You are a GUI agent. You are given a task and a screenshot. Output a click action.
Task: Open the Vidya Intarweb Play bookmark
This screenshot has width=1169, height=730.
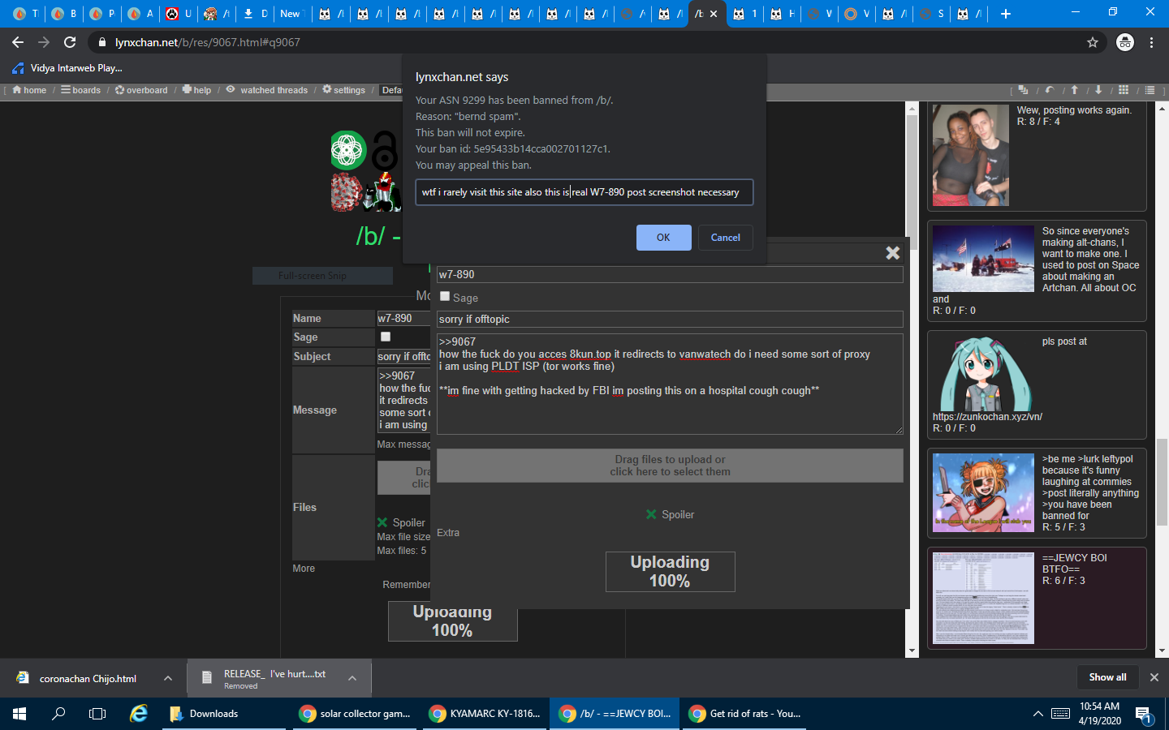(67, 68)
